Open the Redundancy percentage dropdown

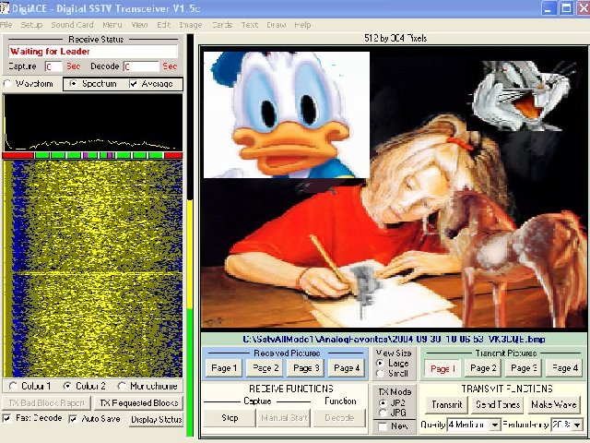577,425
